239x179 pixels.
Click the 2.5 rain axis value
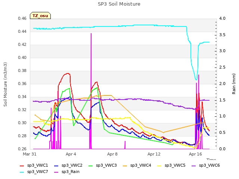coord(222,67)
